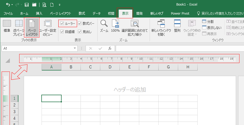Toggle the 数式バー checkbox
This screenshot has width=244, height=125.
(80, 24)
